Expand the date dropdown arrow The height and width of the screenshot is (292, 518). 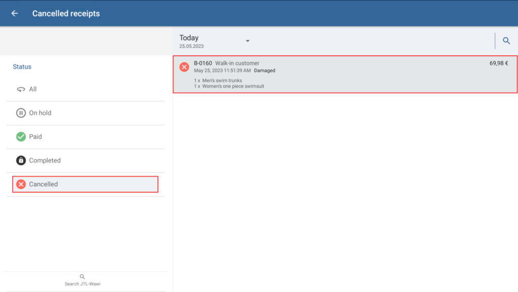[247, 41]
